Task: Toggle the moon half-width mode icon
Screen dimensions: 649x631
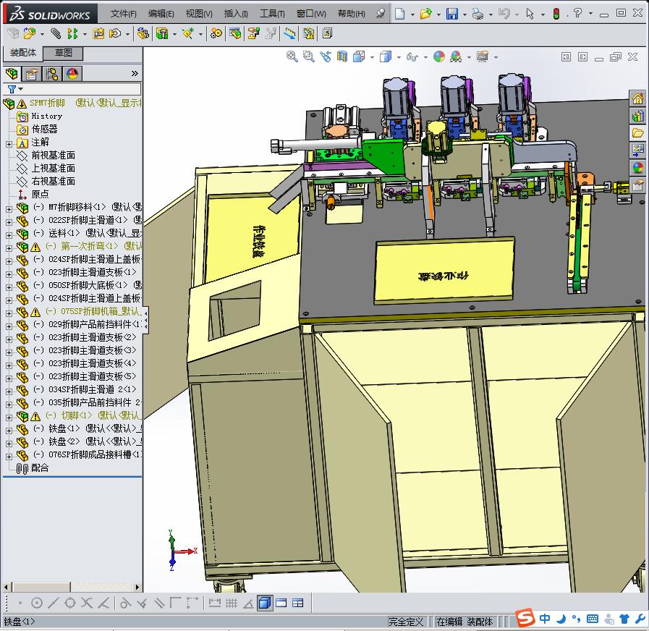Action: [561, 619]
